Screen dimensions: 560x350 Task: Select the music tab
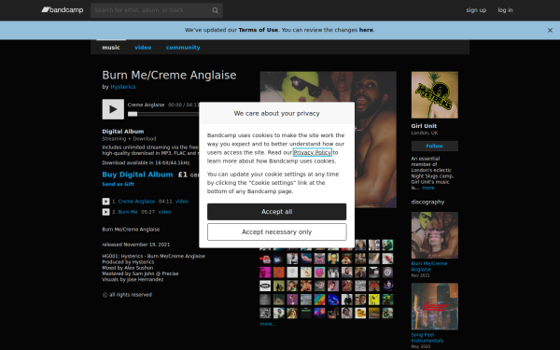(x=111, y=48)
